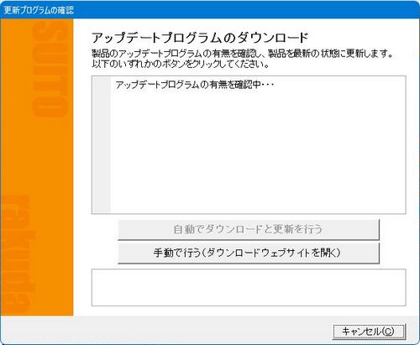Click the アップデートプログラムのダウンロード heading
Viewport: 420px width, 345px height.
[200, 38]
